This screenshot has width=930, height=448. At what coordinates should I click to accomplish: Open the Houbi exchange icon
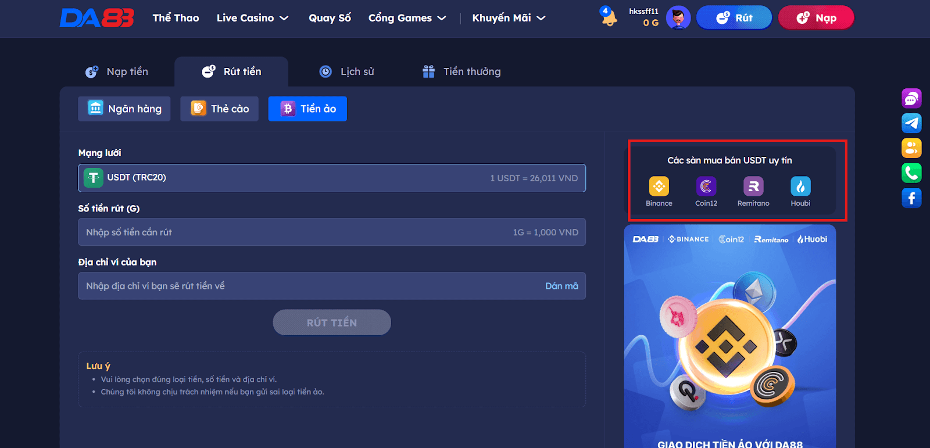[800, 187]
